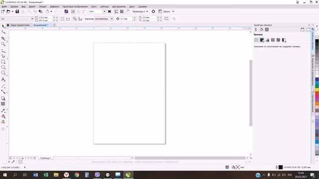Select the Rectangle tool

click(3, 62)
